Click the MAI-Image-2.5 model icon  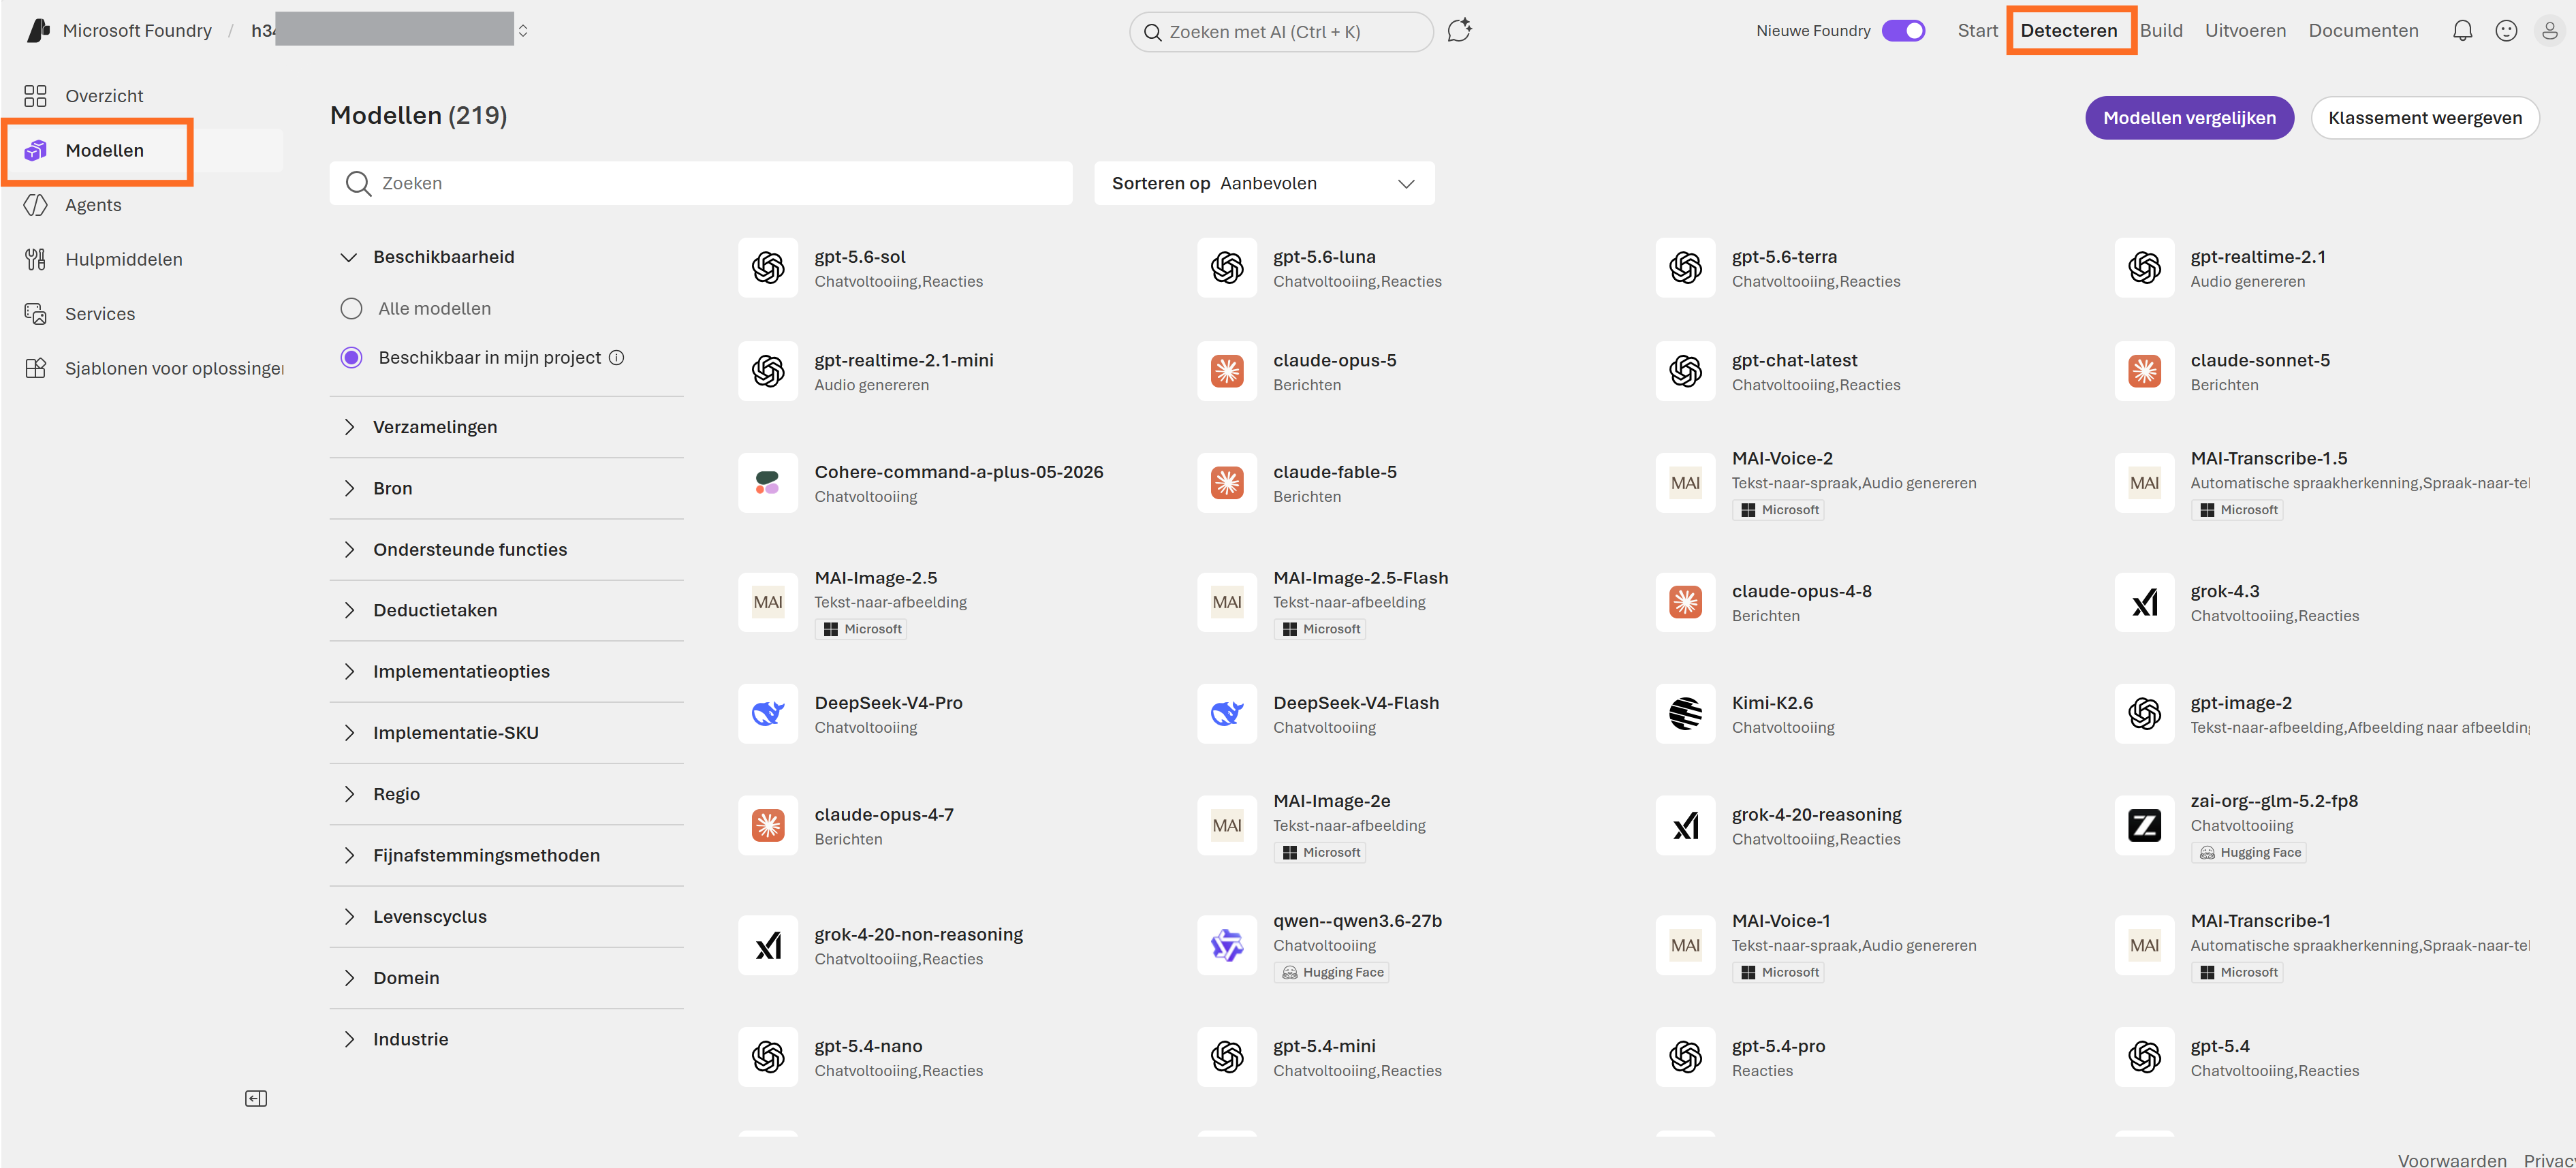coord(768,602)
